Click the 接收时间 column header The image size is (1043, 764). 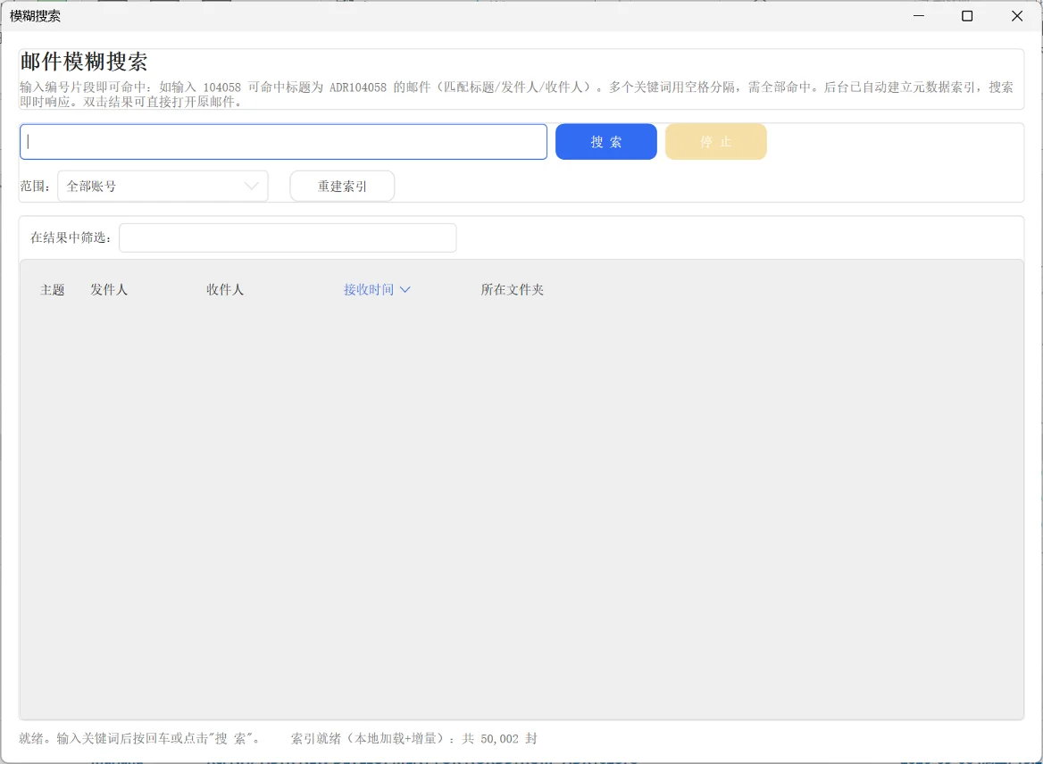pos(369,290)
